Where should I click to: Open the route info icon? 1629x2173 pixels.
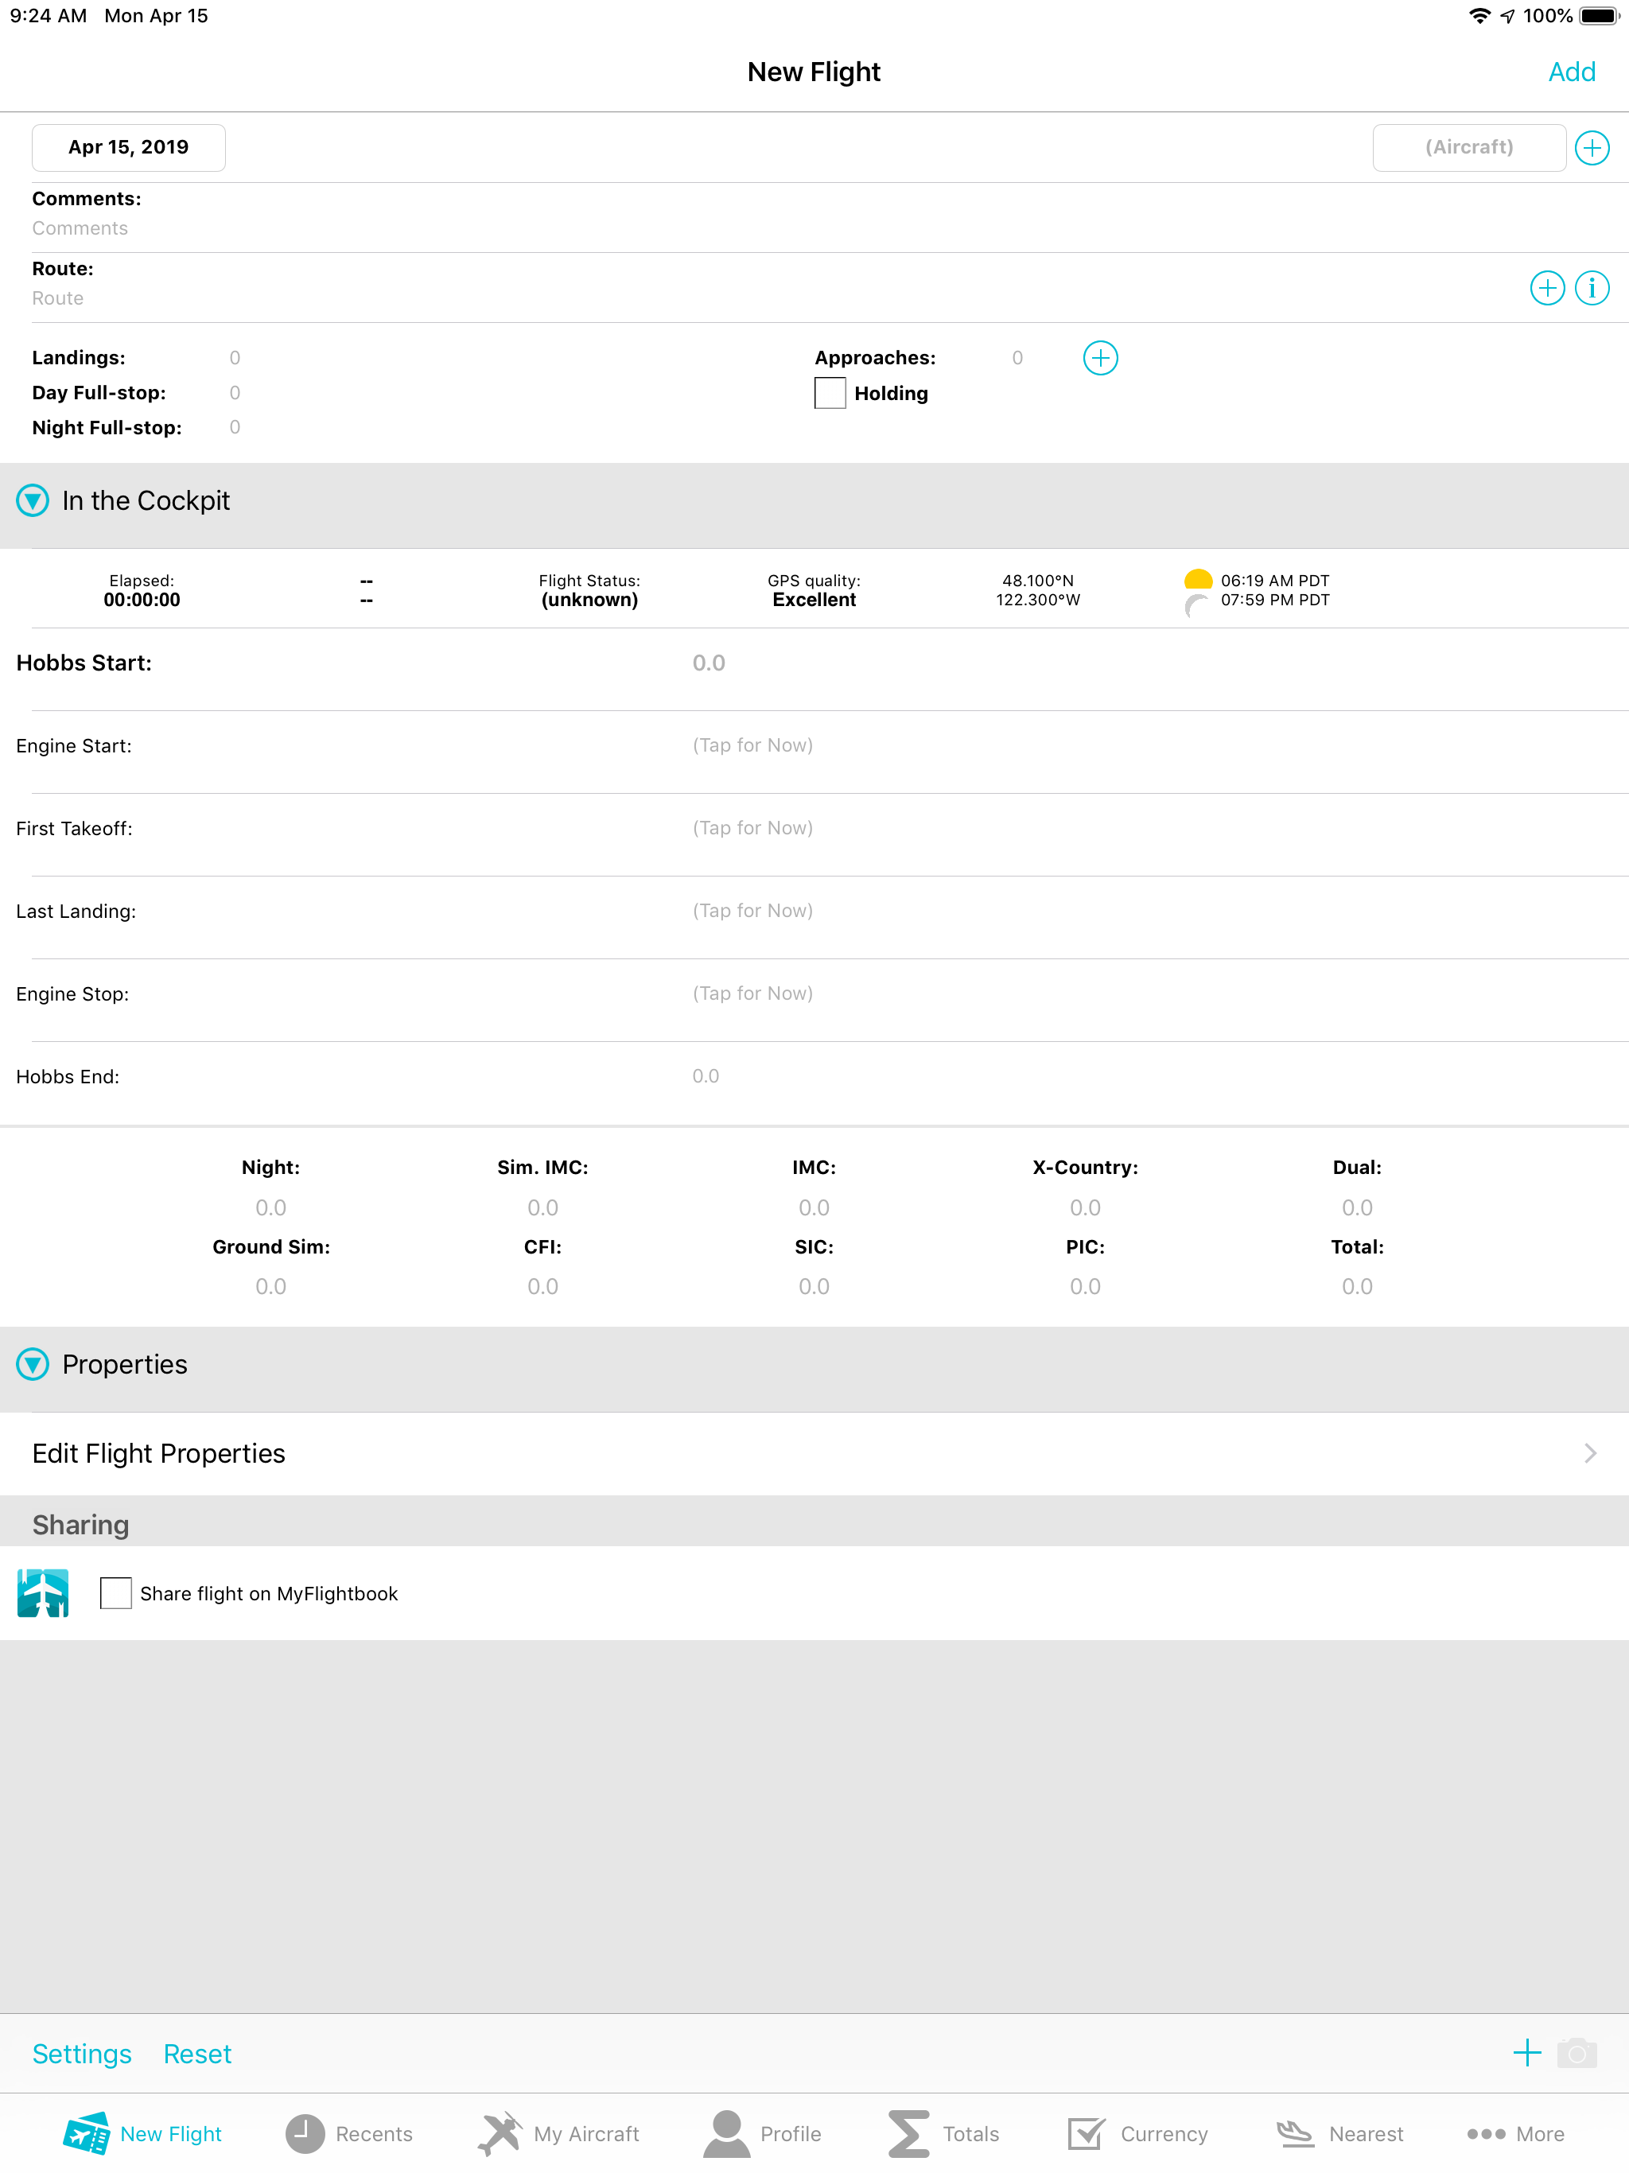coord(1592,288)
